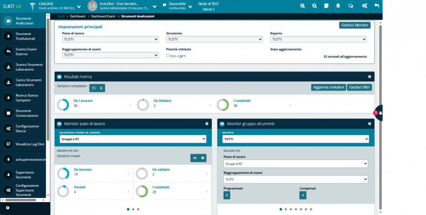426x215 pixels.
Task: Enable the Solo urgenti checkbox
Action: point(168,56)
